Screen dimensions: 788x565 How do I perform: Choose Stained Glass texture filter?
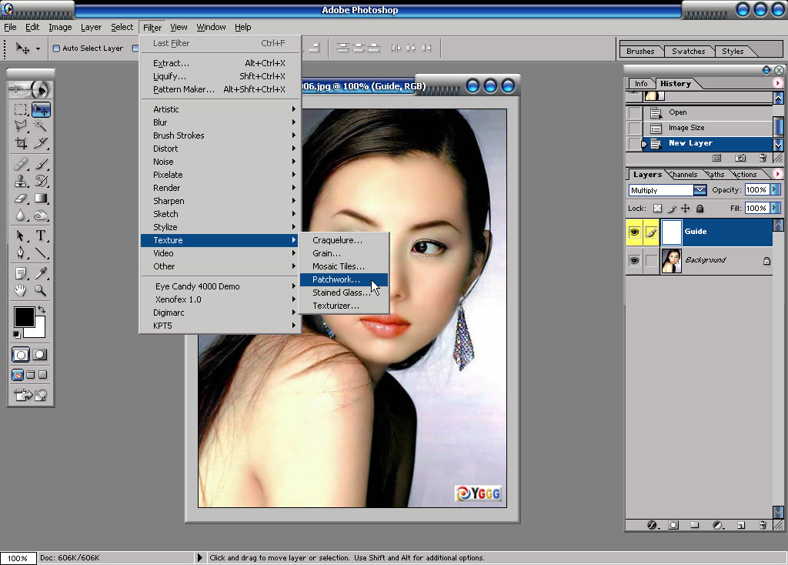344,293
